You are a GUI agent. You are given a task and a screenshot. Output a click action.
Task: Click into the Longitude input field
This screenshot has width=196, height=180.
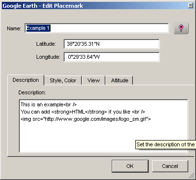[x=112, y=57]
